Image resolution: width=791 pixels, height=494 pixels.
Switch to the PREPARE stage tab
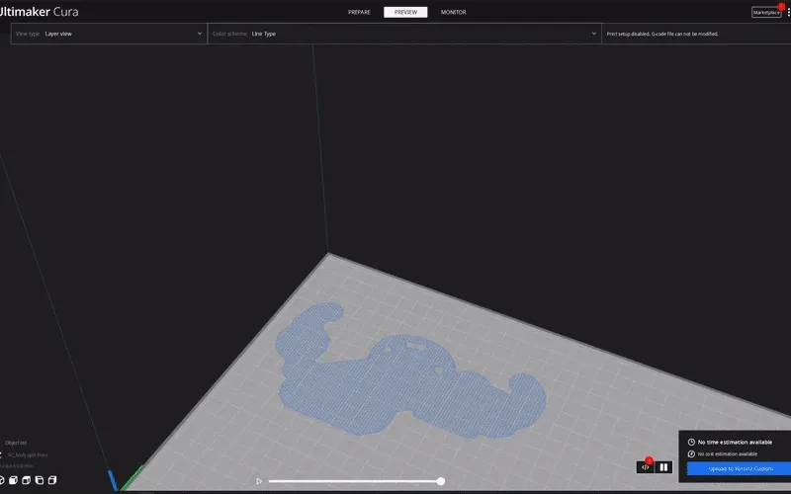tap(359, 12)
